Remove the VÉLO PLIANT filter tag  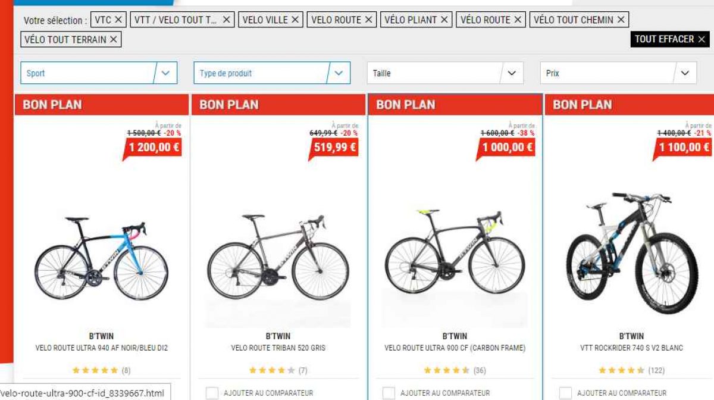point(444,20)
